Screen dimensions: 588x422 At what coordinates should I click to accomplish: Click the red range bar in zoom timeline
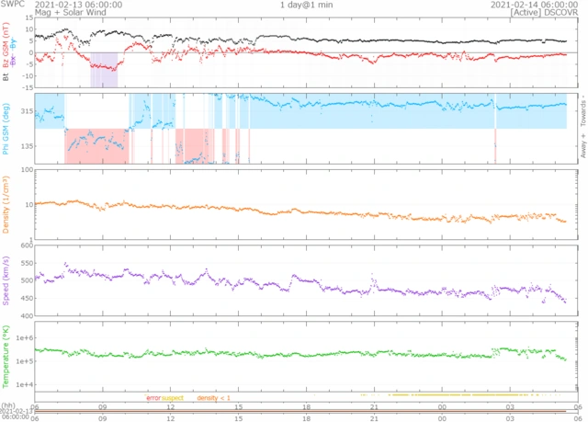coord(300,412)
